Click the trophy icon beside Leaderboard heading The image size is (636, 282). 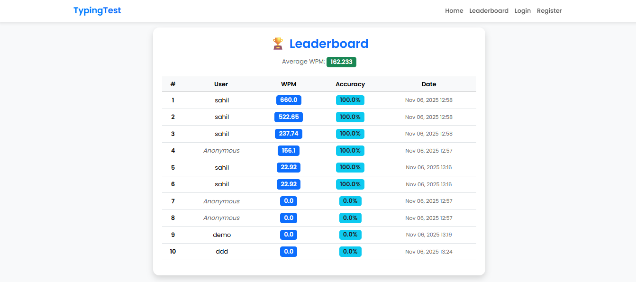tap(278, 44)
